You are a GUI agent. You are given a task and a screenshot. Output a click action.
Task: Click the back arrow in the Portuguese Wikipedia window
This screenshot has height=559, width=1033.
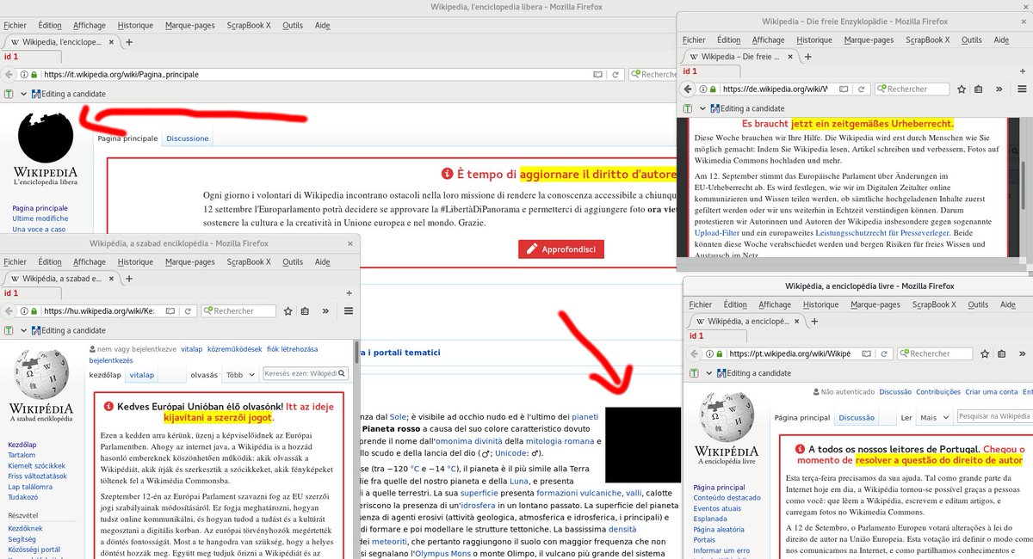(x=694, y=353)
